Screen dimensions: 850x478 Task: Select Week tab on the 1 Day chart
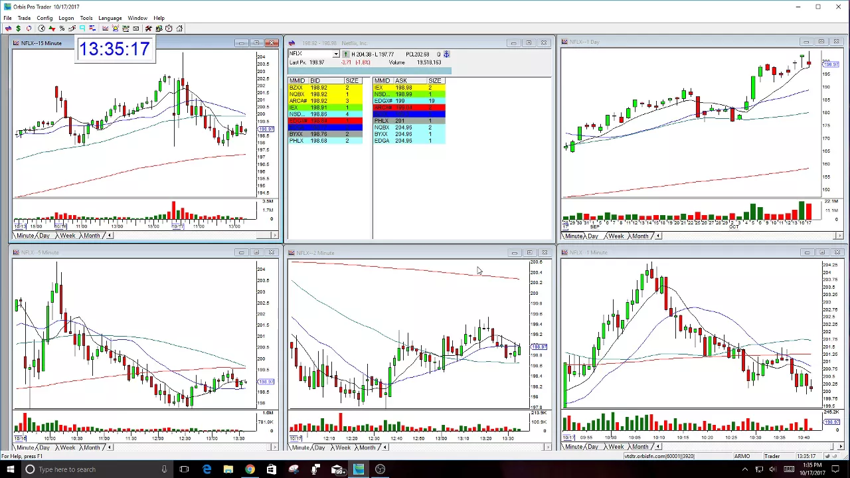coord(616,236)
